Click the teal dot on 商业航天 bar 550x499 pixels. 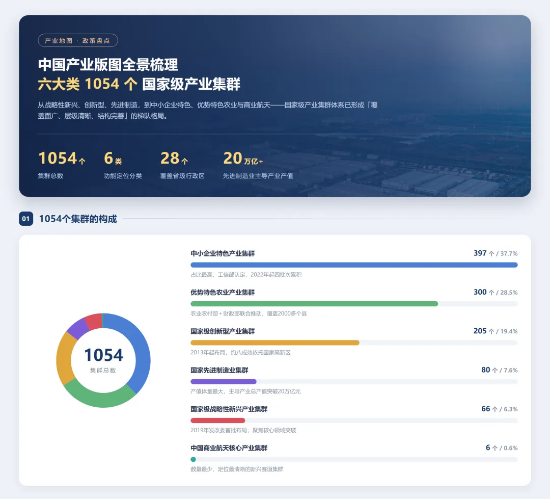tap(194, 460)
